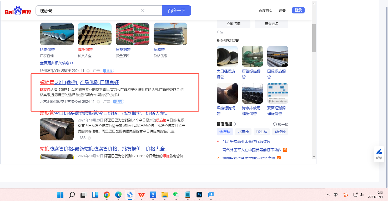This screenshot has width=388, height=201.
Task: Open the 厚壁螺旋钢管 thumbnail
Action: point(253,56)
